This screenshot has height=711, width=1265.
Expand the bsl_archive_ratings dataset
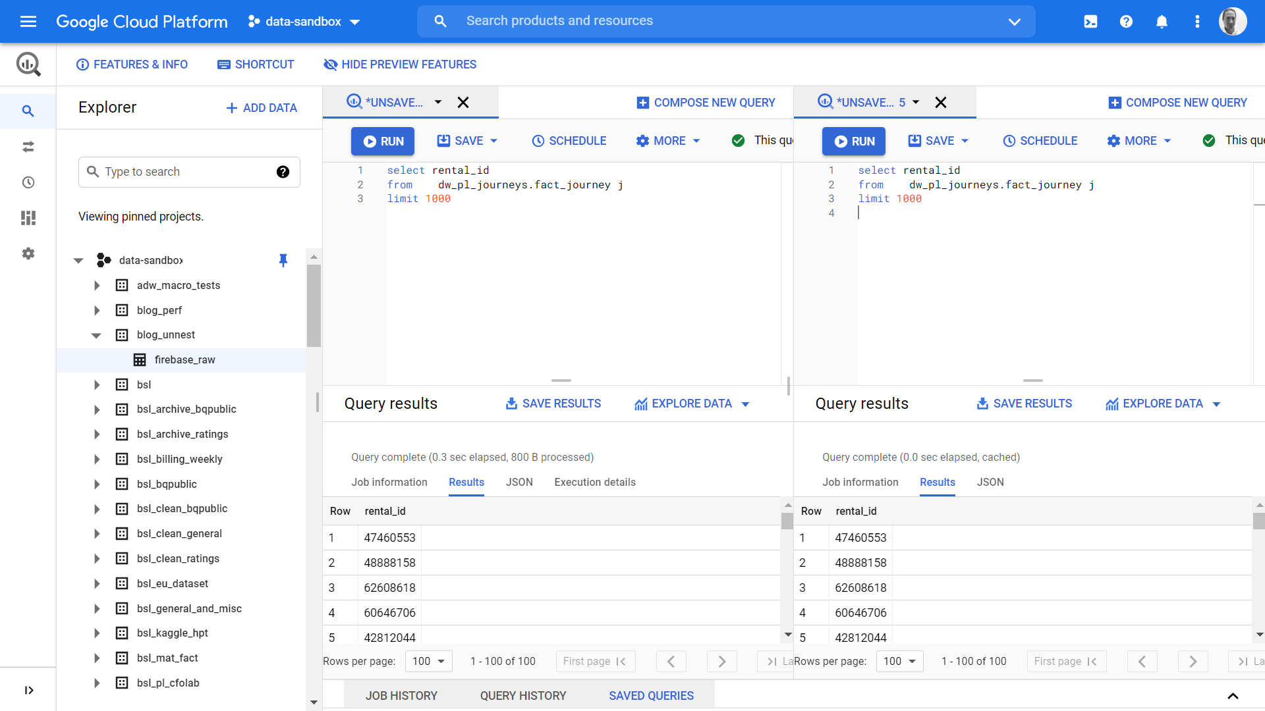pyautogui.click(x=97, y=434)
